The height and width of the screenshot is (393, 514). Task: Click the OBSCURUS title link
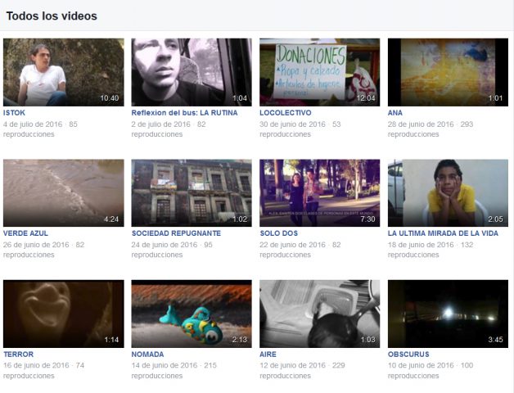tap(408, 355)
